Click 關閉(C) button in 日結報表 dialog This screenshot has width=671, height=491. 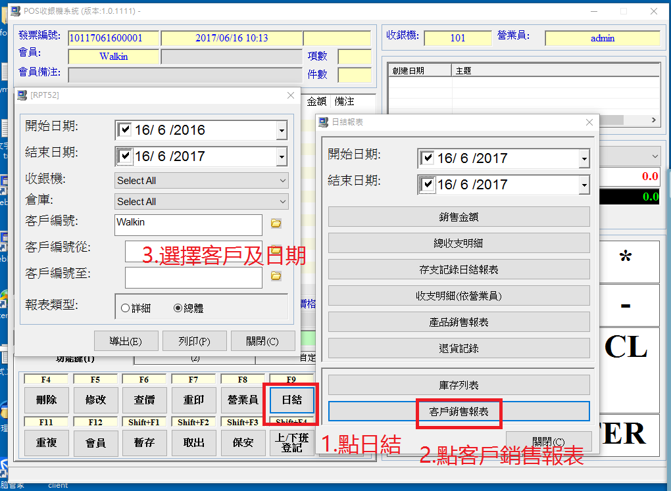click(549, 441)
